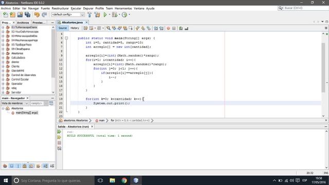Click the editor vertical scrollbar thumb

pyautogui.click(x=323, y=67)
